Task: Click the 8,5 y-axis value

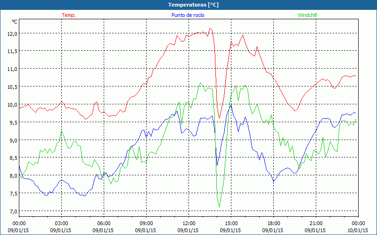Action: coord(13,158)
